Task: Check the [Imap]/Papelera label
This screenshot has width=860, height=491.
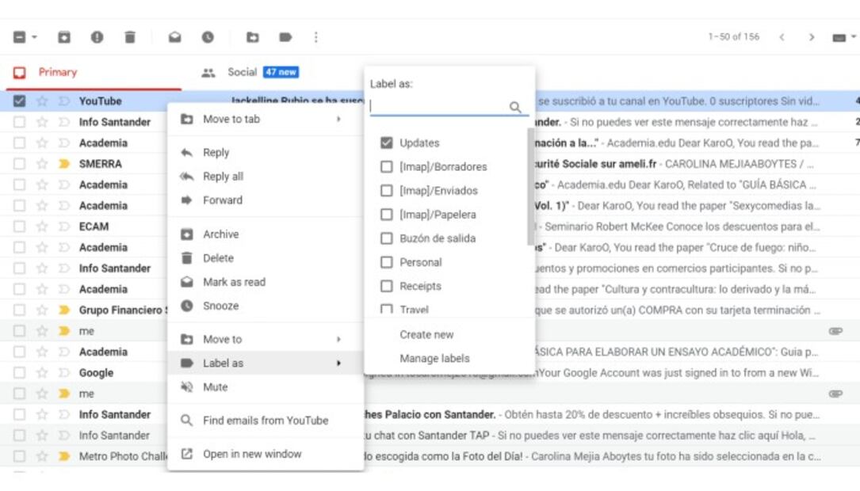Action: [x=387, y=215]
